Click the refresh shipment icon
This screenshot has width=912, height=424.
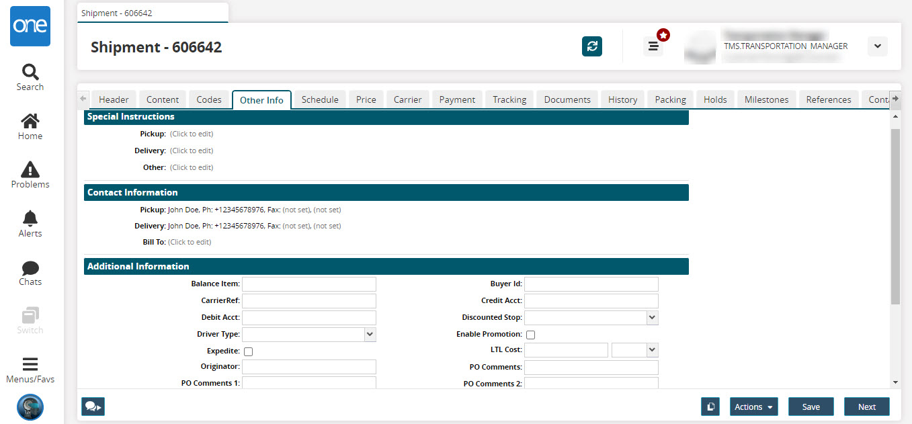591,46
